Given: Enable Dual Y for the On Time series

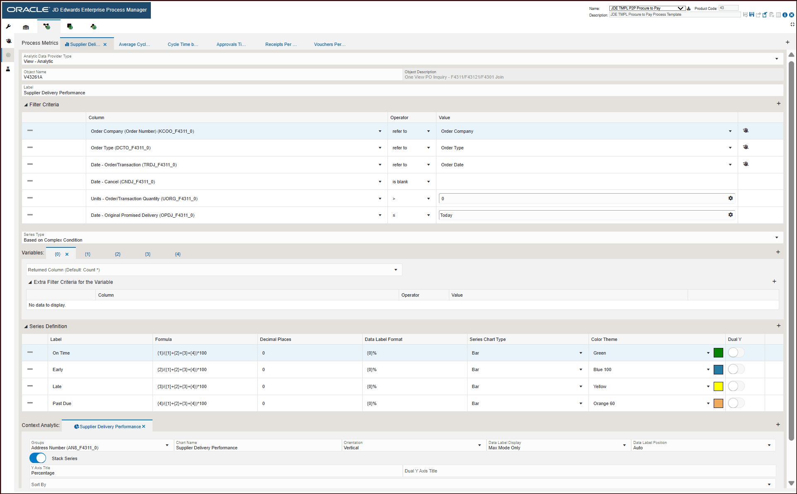Looking at the screenshot, I should (736, 352).
